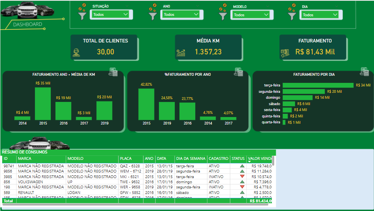Viewport: 374px width, 211px height.
Task: Click the cars image above Dashboard title
Action: (x=27, y=10)
